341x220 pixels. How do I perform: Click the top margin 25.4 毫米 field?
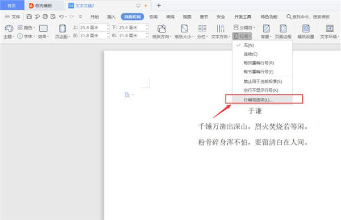[x=93, y=28]
